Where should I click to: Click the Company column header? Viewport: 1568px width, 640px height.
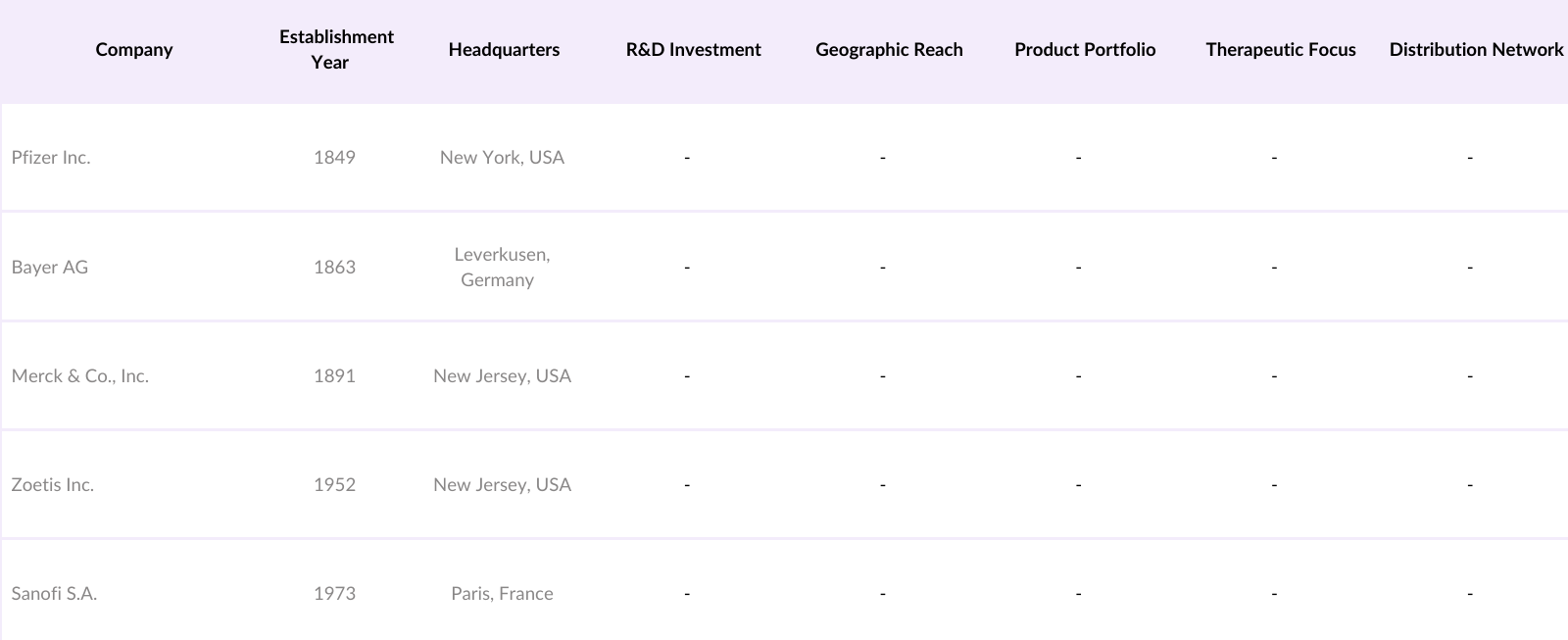134,50
